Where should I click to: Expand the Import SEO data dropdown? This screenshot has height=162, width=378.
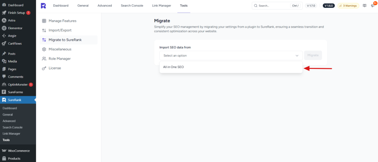pyautogui.click(x=231, y=56)
